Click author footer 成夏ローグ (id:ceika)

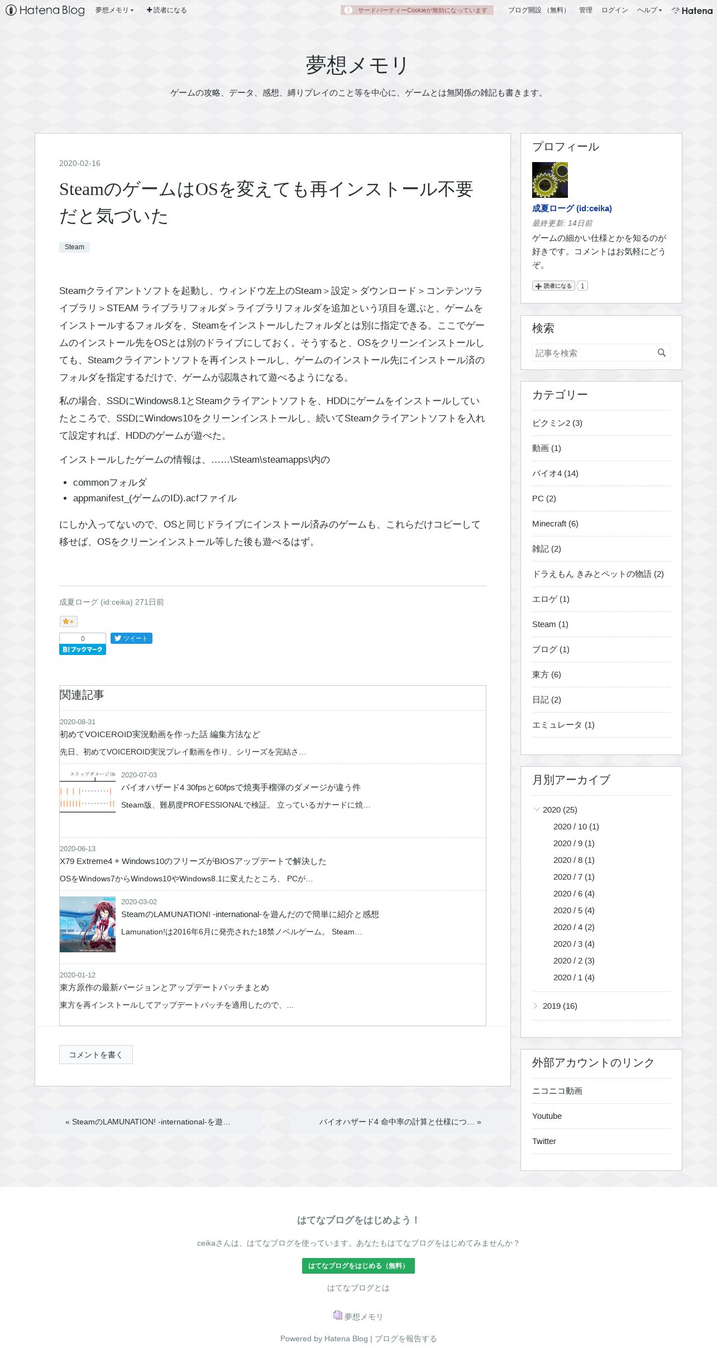[x=96, y=602]
